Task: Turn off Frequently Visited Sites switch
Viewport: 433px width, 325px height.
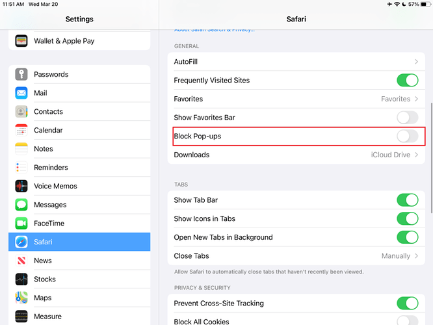Action: 407,81
